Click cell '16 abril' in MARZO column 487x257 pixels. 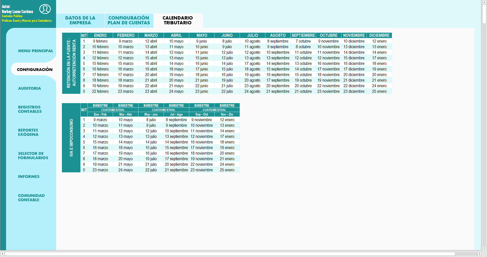click(151, 63)
